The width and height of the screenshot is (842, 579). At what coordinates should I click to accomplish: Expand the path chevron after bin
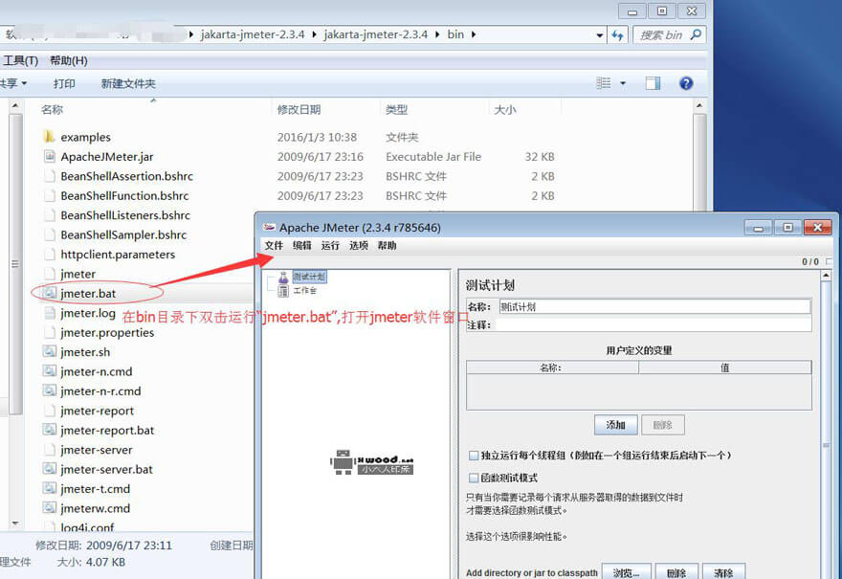pyautogui.click(x=473, y=34)
